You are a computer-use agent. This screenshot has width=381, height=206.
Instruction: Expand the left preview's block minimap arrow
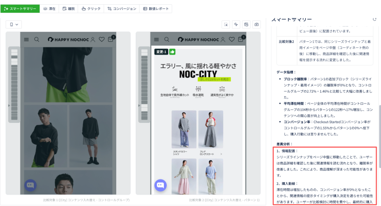(x=9, y=105)
